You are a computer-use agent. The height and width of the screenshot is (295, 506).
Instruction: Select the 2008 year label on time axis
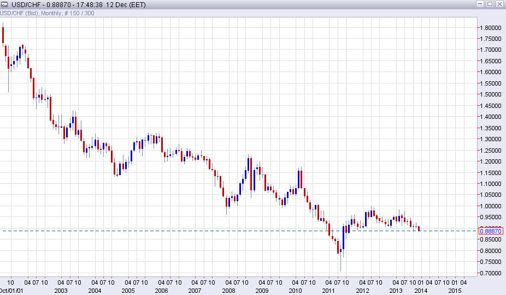click(x=228, y=291)
